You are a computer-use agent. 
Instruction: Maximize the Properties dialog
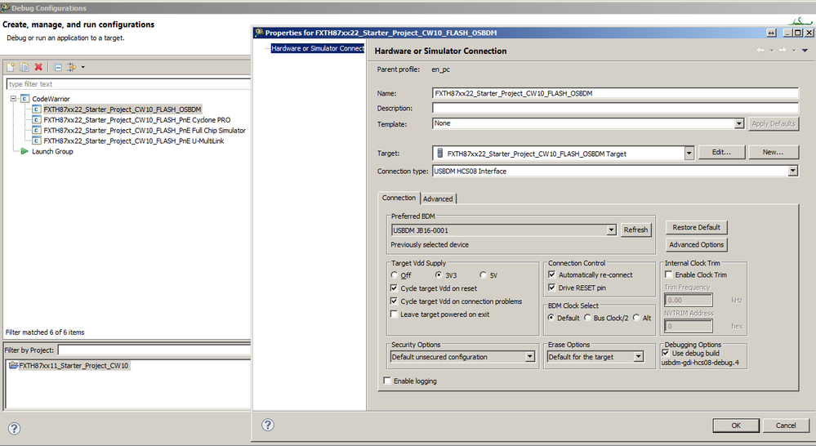pyautogui.click(x=798, y=33)
